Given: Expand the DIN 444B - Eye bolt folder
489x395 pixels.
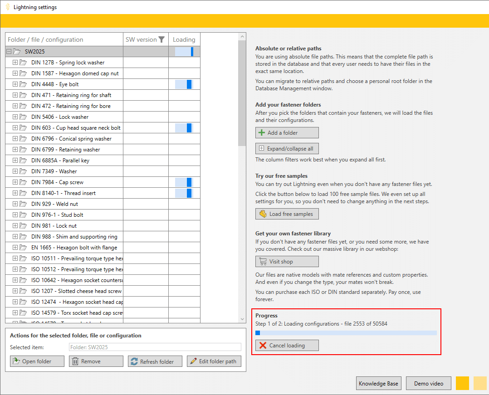Looking at the screenshot, I should [x=15, y=84].
